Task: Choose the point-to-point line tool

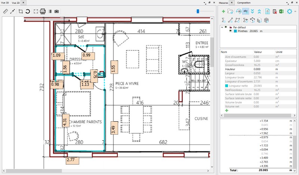Action: pyautogui.click(x=13, y=12)
